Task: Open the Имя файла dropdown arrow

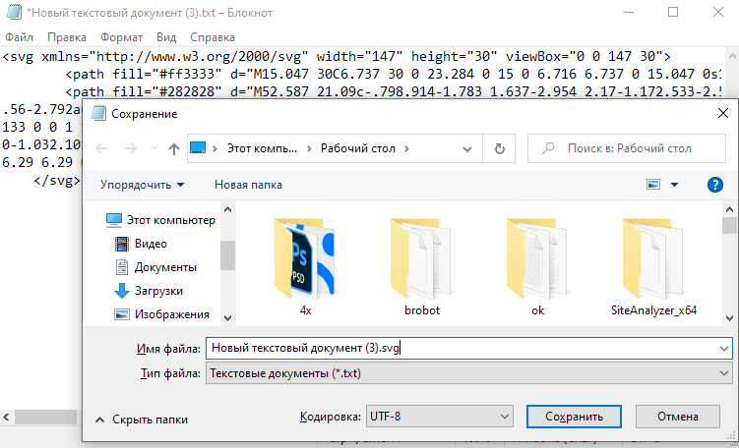Action: click(x=724, y=349)
